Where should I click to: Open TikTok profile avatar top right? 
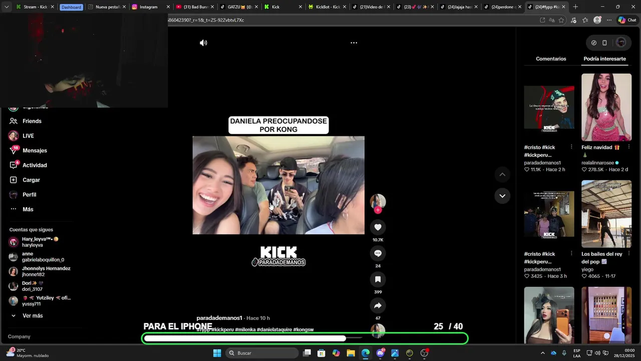tap(621, 43)
